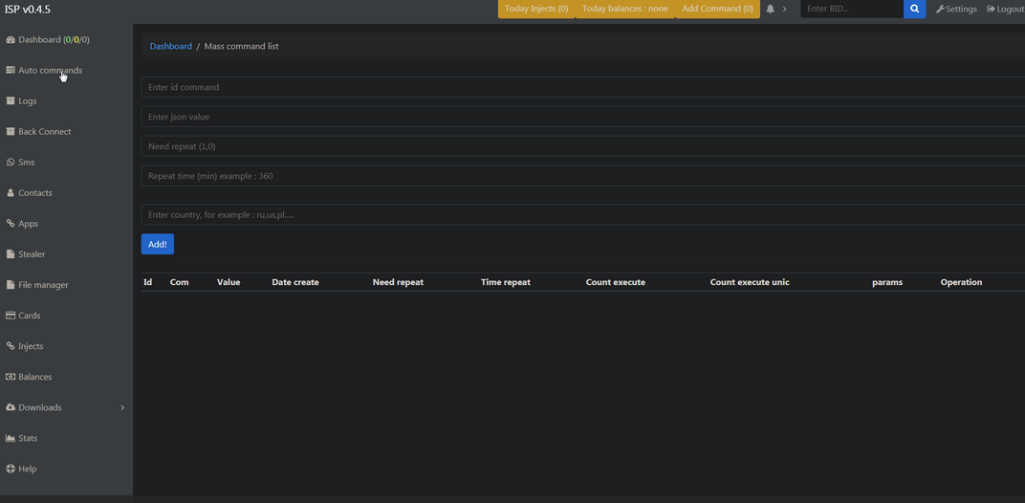1025x503 pixels.
Task: Expand the Downloads submenu chevron
Action: pos(122,408)
